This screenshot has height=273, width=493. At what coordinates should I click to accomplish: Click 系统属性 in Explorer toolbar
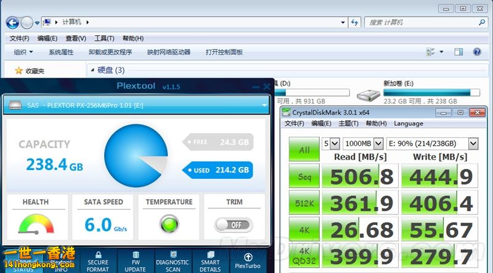tap(61, 52)
